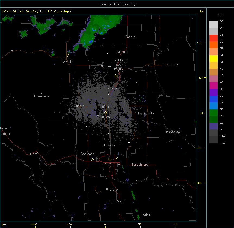Click the yellow diamond between Olds and Didsbury
The height and width of the screenshot is (228, 234).
point(105,113)
